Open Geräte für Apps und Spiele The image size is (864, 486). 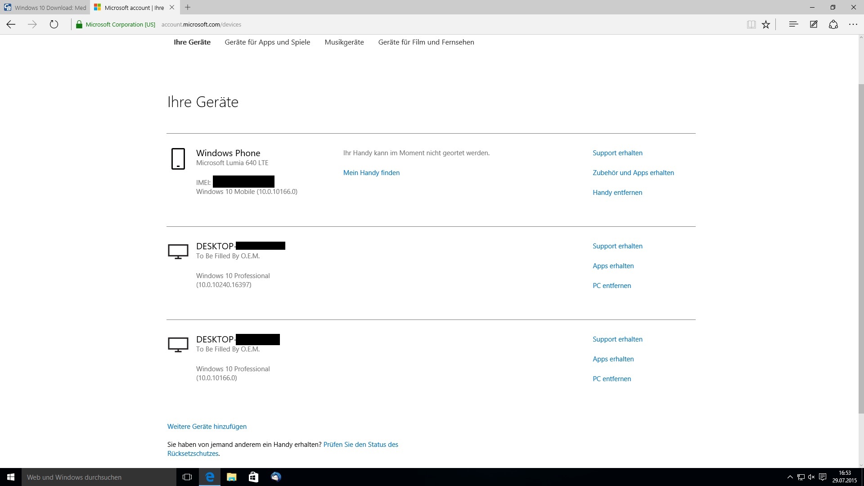coord(267,42)
